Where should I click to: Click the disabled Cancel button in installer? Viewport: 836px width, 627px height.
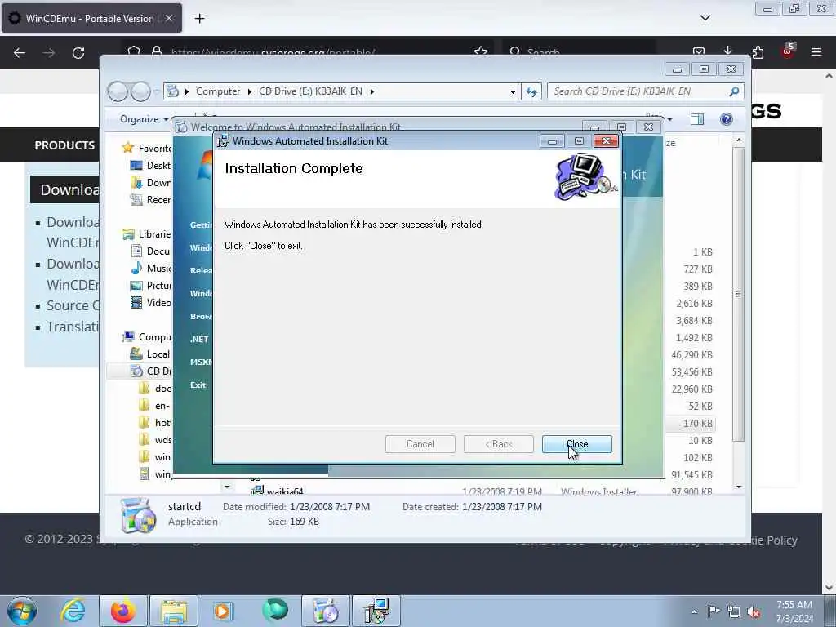pos(420,444)
